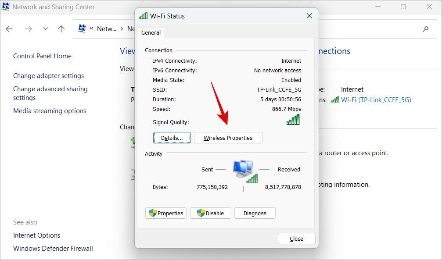The height and width of the screenshot is (260, 442).
Task: Open Windows Defender Firewall link
Action: (53, 249)
